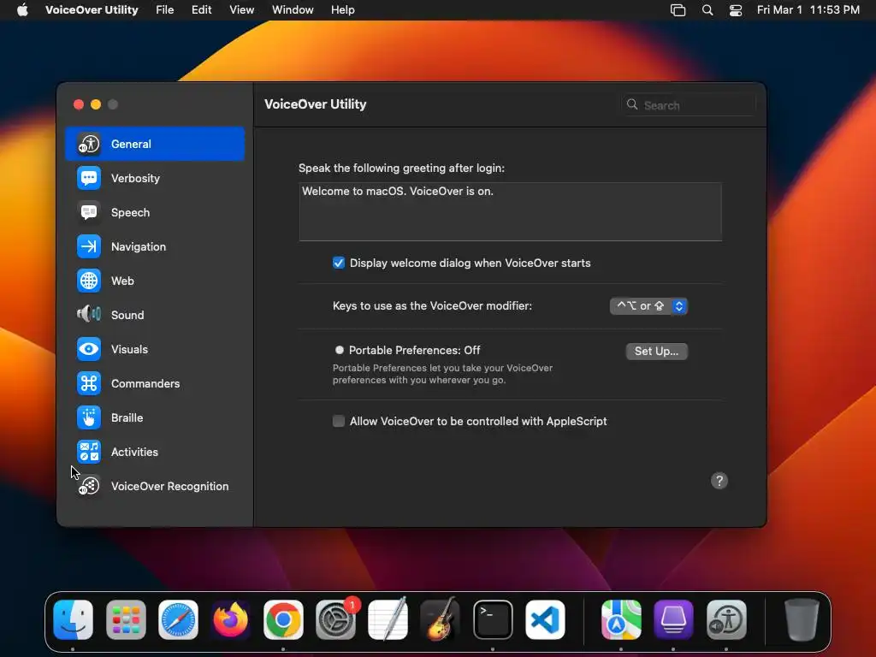Click the VoiceOver Utility icon in the Dock
This screenshot has height=657, width=876.
coord(726,619)
